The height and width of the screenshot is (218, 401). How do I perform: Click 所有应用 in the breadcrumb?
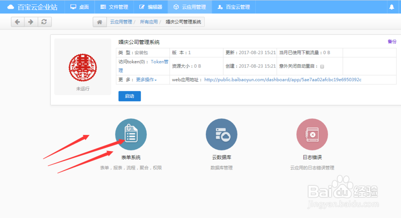pos(149,22)
